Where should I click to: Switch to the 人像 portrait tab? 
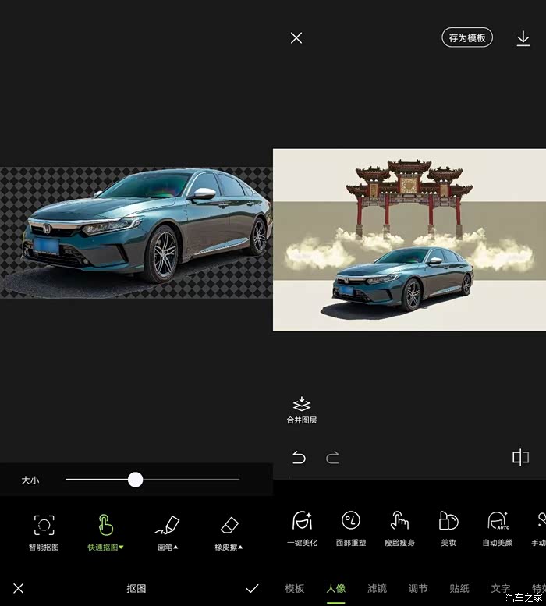(336, 589)
